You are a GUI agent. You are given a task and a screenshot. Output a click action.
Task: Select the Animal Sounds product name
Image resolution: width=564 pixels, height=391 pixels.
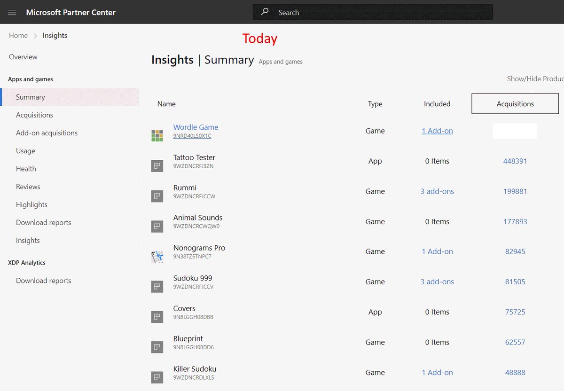(198, 218)
